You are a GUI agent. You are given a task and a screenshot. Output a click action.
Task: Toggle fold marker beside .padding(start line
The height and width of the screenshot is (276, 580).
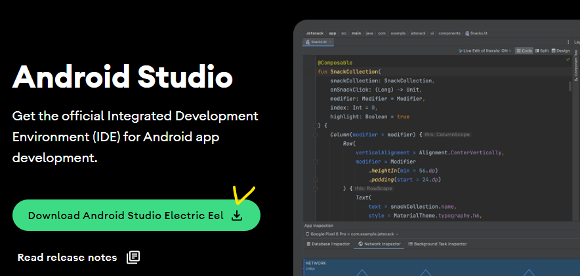[x=315, y=180]
